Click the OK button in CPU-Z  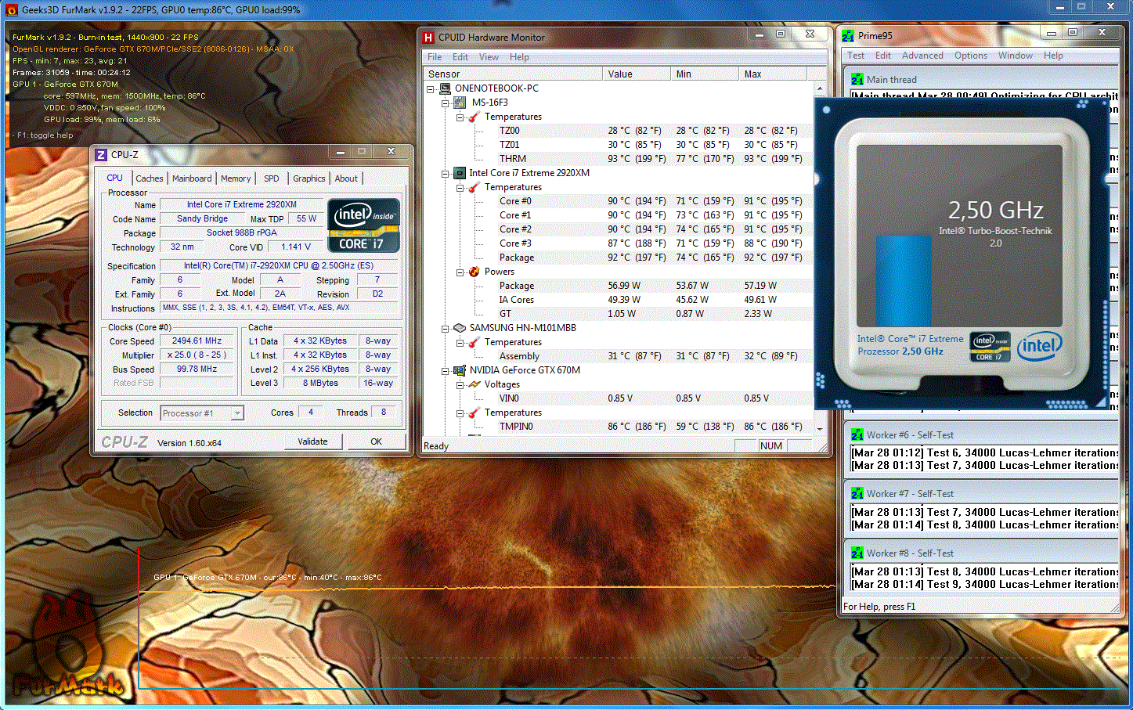click(377, 441)
